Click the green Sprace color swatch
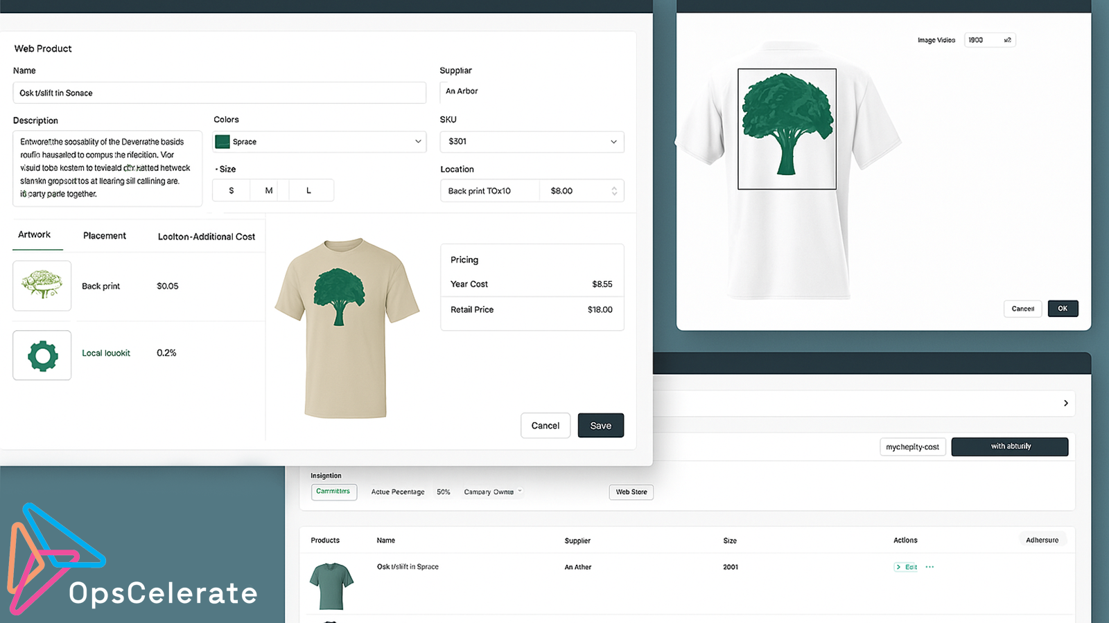 click(222, 141)
